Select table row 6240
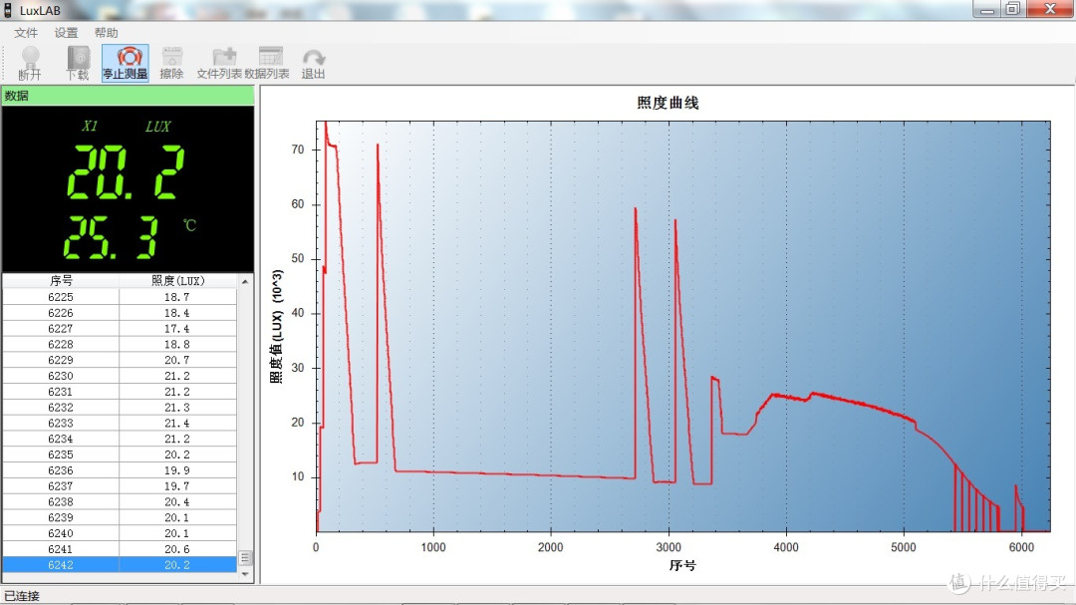This screenshot has width=1076, height=605. pyautogui.click(x=120, y=533)
